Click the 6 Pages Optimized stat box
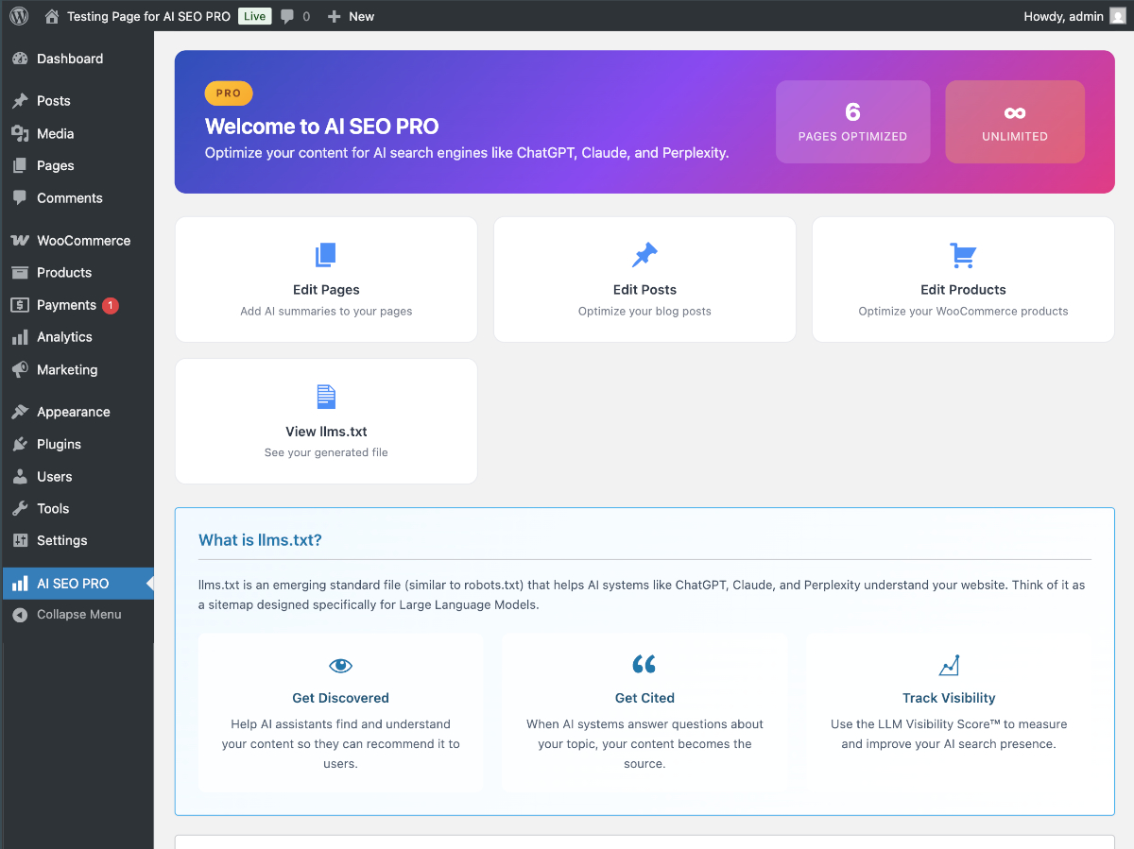The image size is (1134, 849). coord(852,122)
